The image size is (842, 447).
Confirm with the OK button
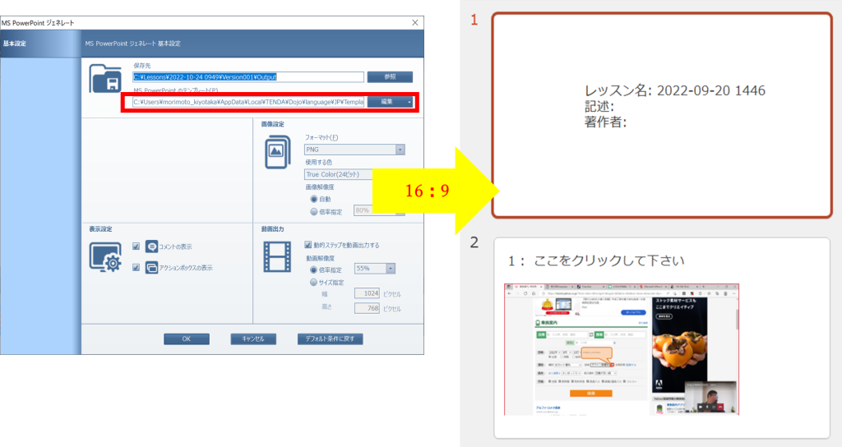tap(187, 339)
